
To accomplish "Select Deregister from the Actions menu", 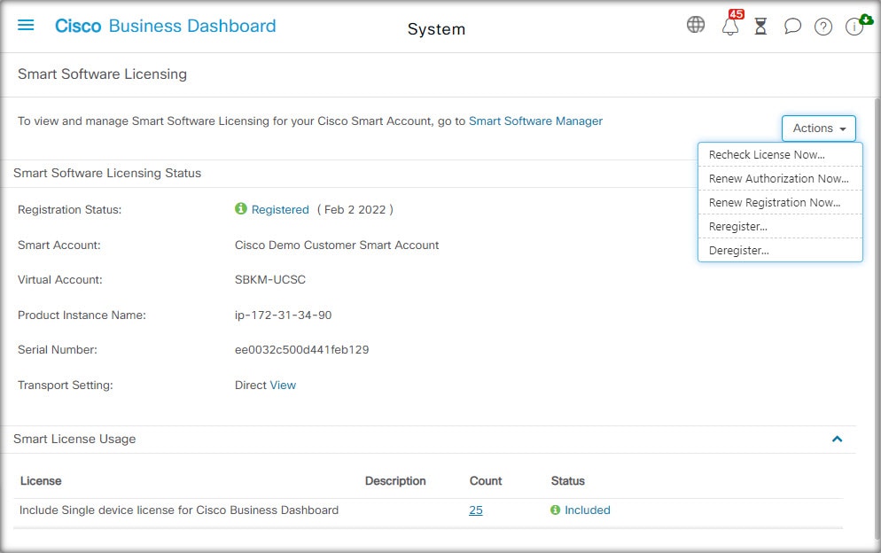I will tap(737, 250).
